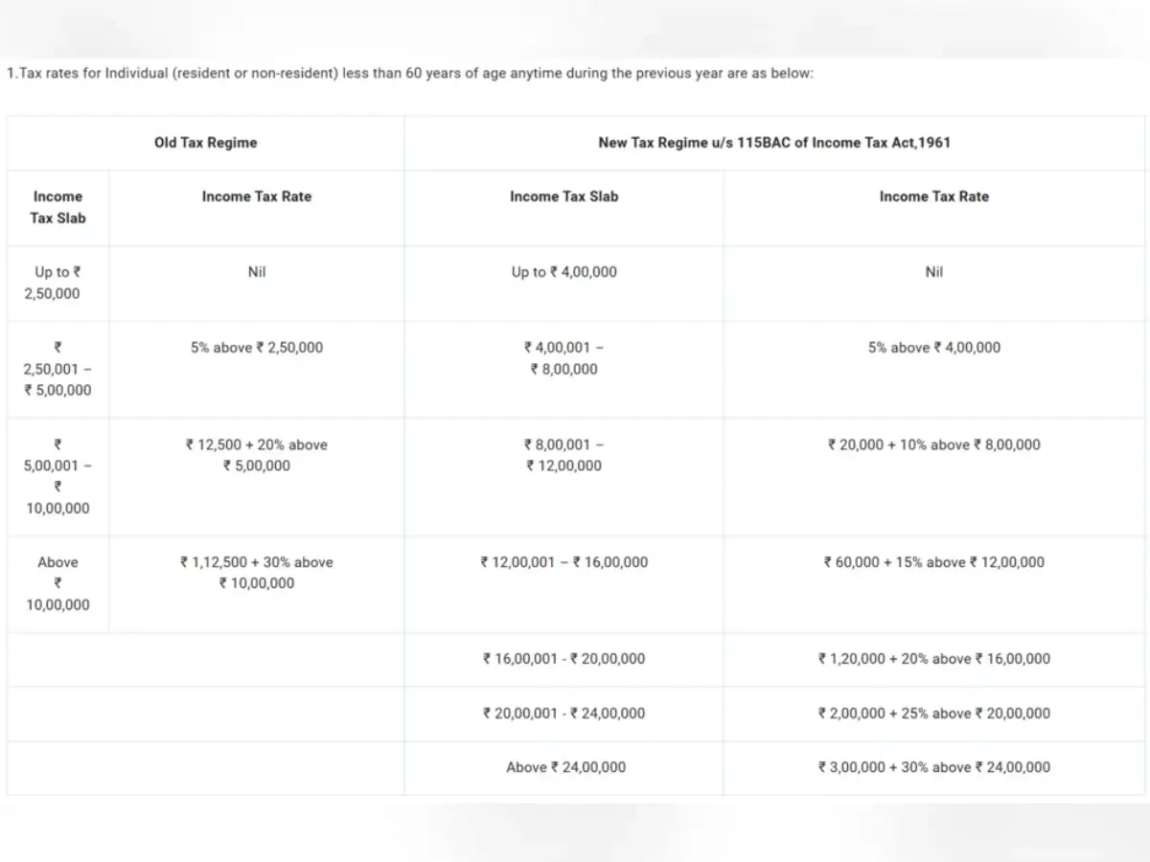Image resolution: width=1150 pixels, height=862 pixels.
Task: Select the ₹ 16,00,001 - ₹ 20,00,000 slab cell
Action: [563, 659]
